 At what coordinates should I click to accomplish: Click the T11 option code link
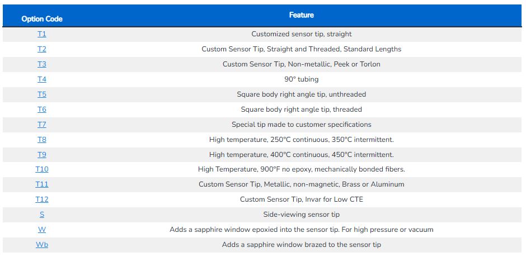tap(42, 184)
